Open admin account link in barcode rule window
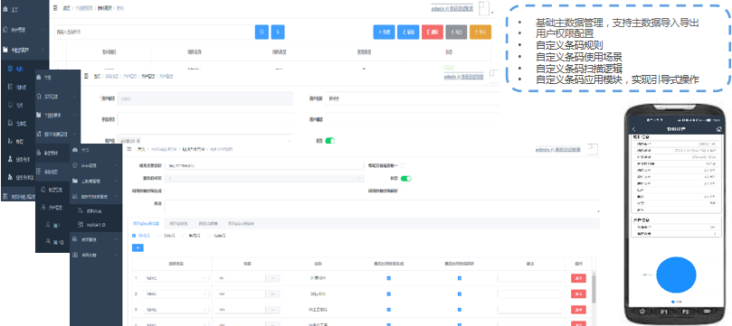The width and height of the screenshot is (732, 326). [558, 150]
